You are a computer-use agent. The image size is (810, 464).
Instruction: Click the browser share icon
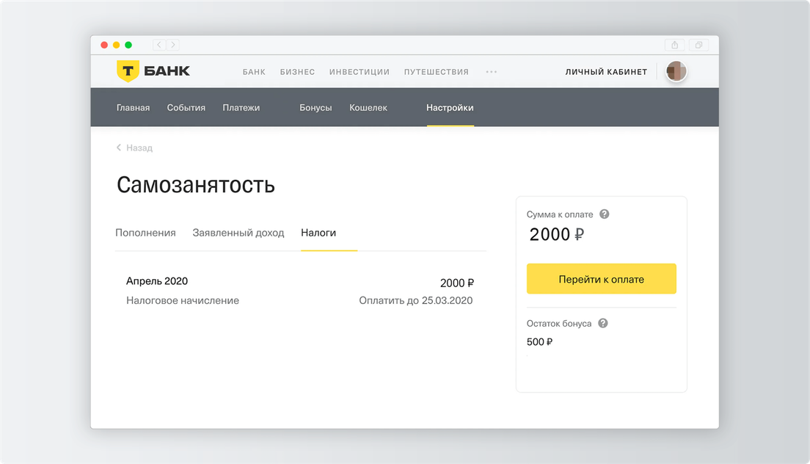tap(675, 45)
